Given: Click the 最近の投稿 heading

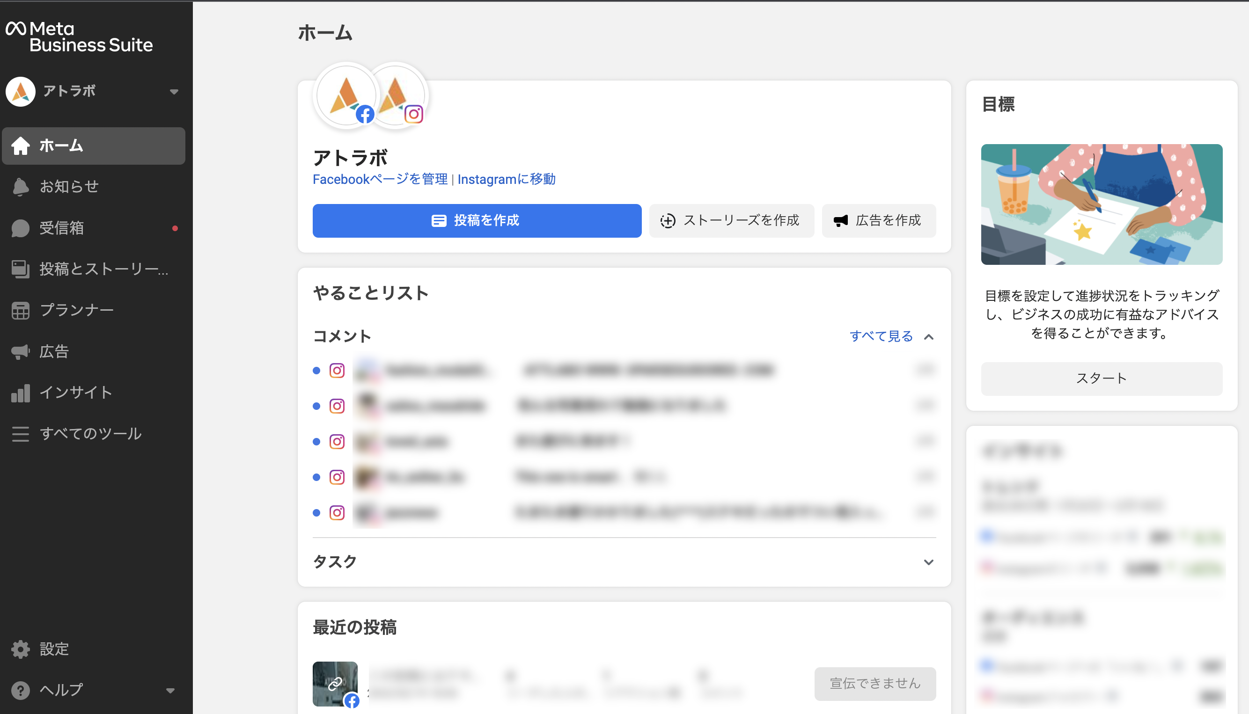Looking at the screenshot, I should point(355,627).
